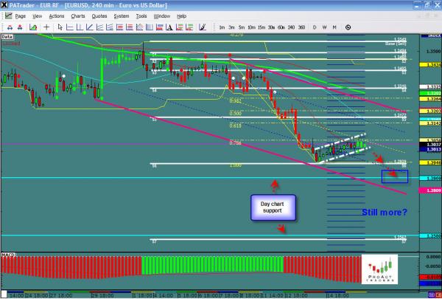442x299 pixels.
Task: Toggle the 240 minute timeframe
Action: pos(290,27)
